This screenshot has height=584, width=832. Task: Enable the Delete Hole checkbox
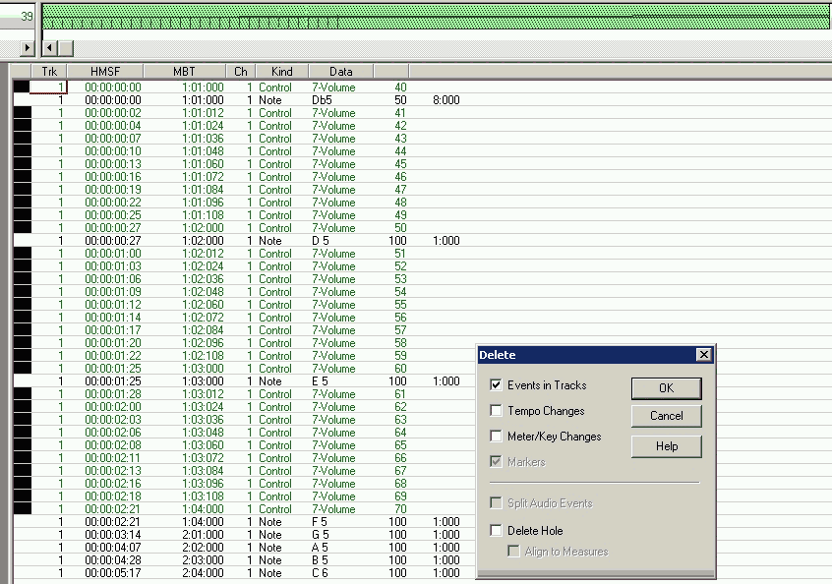(496, 531)
